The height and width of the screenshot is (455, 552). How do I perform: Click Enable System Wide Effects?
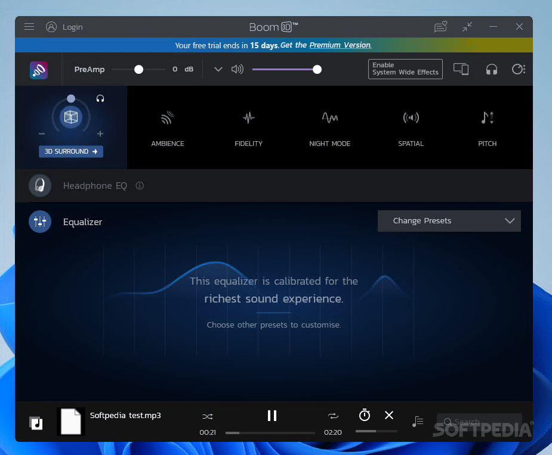(x=405, y=69)
